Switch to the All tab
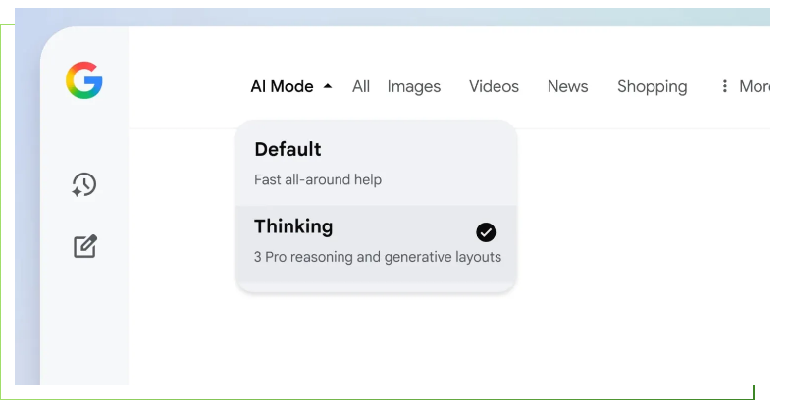The image size is (785, 400). pos(361,86)
